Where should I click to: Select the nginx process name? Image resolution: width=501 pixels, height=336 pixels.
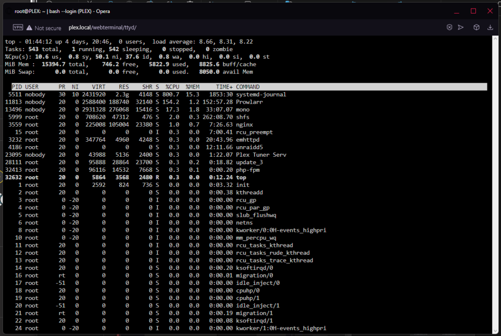click(x=244, y=125)
